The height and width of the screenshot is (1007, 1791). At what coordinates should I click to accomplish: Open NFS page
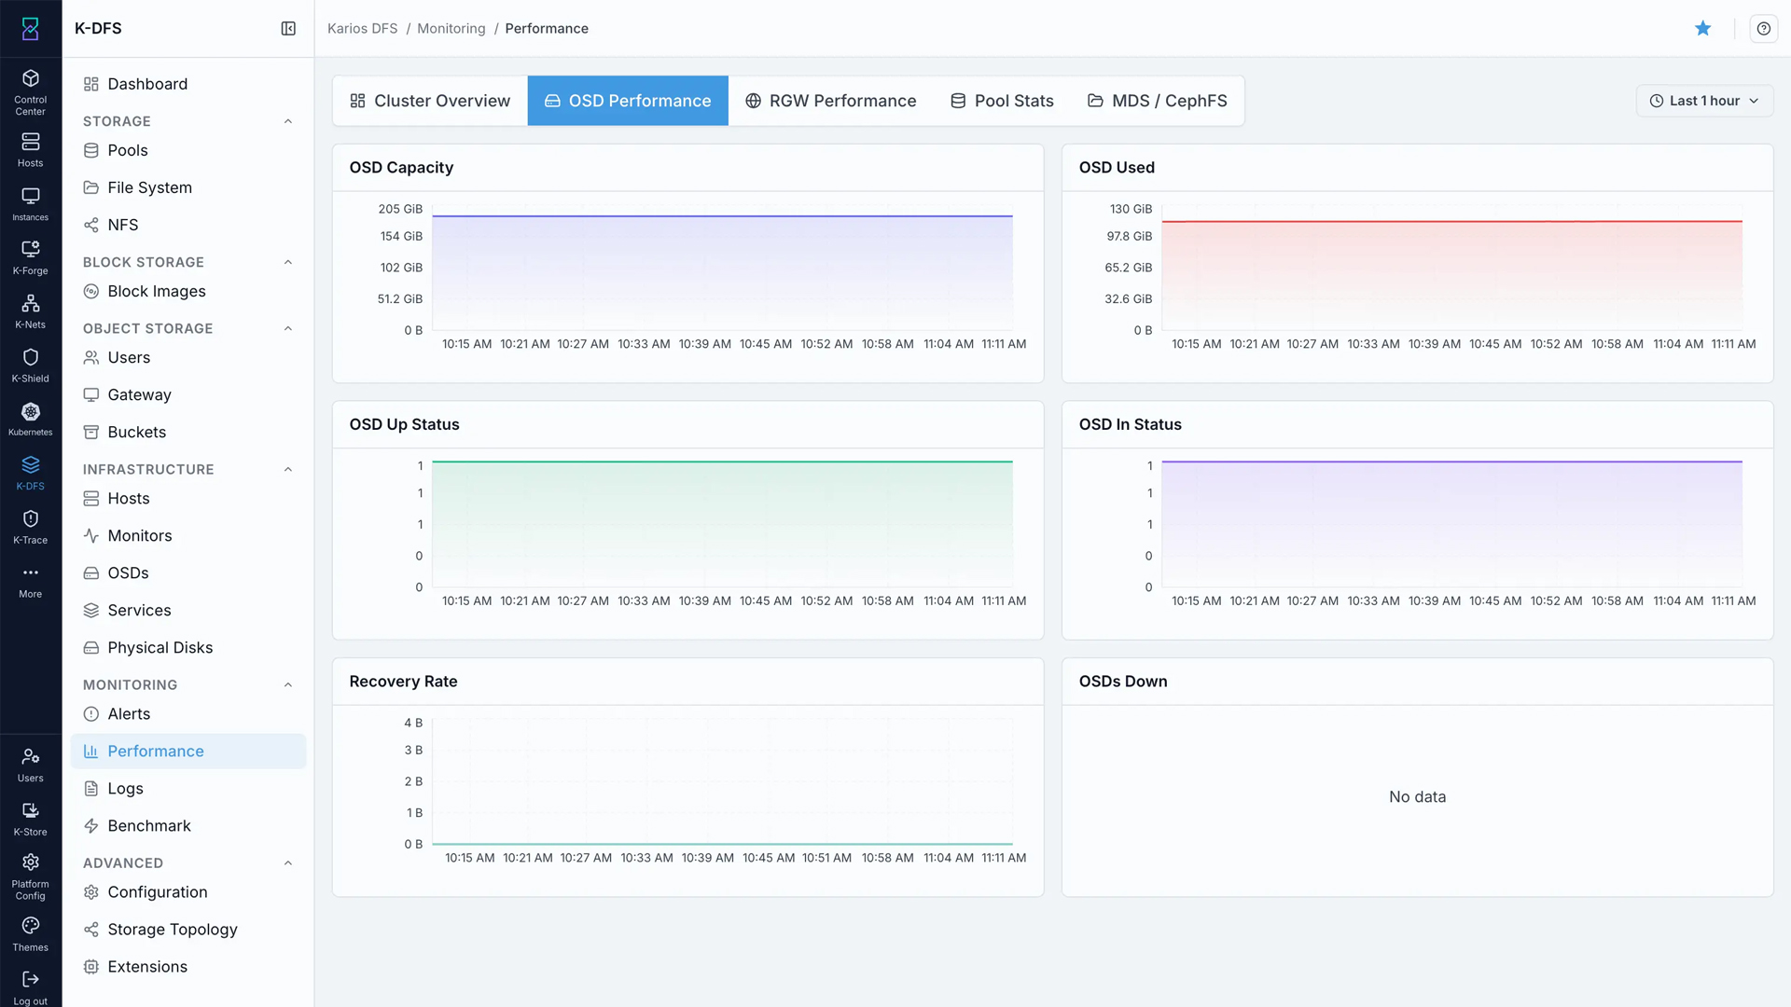(x=188, y=225)
